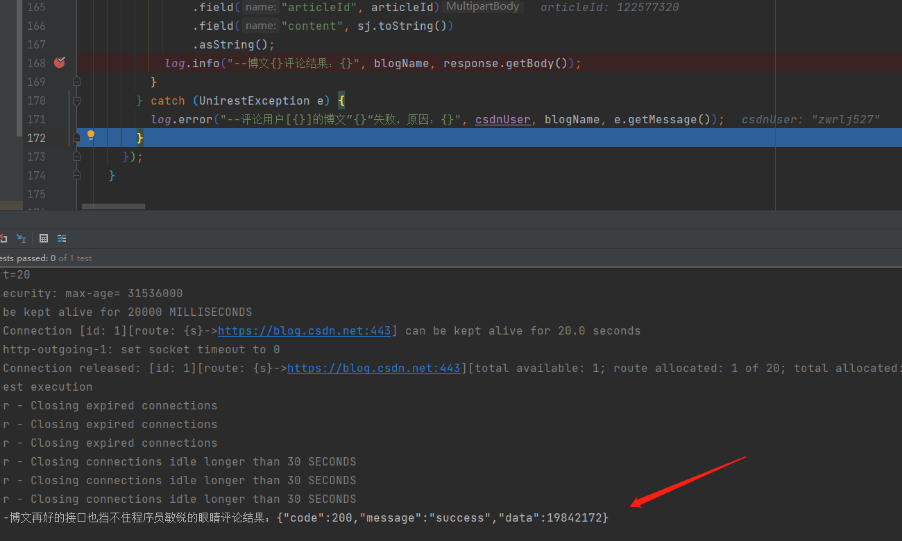Viewport: 902px width, 541px height.
Task: Collapse the catch block fold at line 170
Action: click(x=76, y=100)
